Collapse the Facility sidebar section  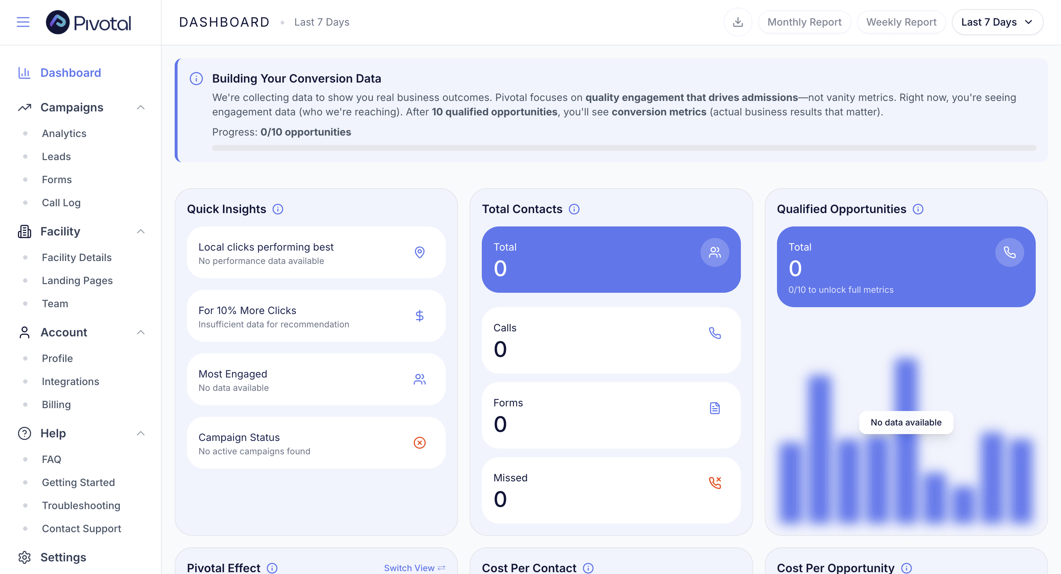(x=140, y=231)
